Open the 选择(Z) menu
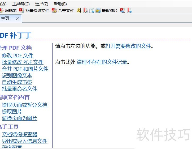Screen dimensions: 192x149 [42, 4]
